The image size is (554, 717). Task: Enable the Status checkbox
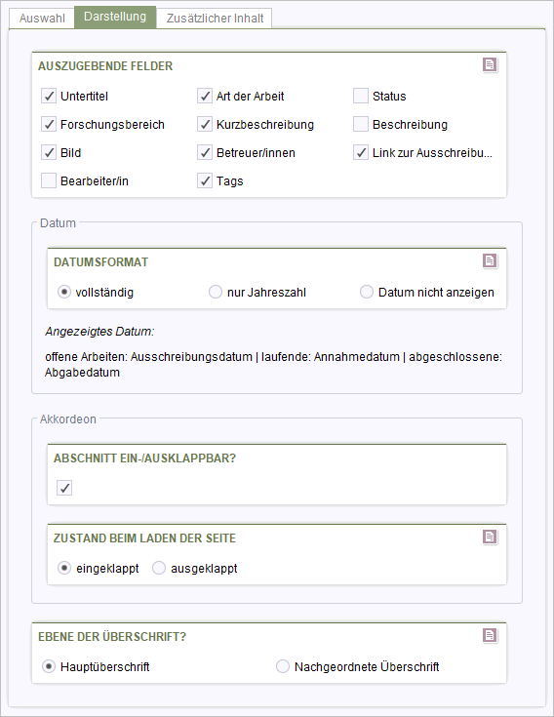click(x=361, y=96)
